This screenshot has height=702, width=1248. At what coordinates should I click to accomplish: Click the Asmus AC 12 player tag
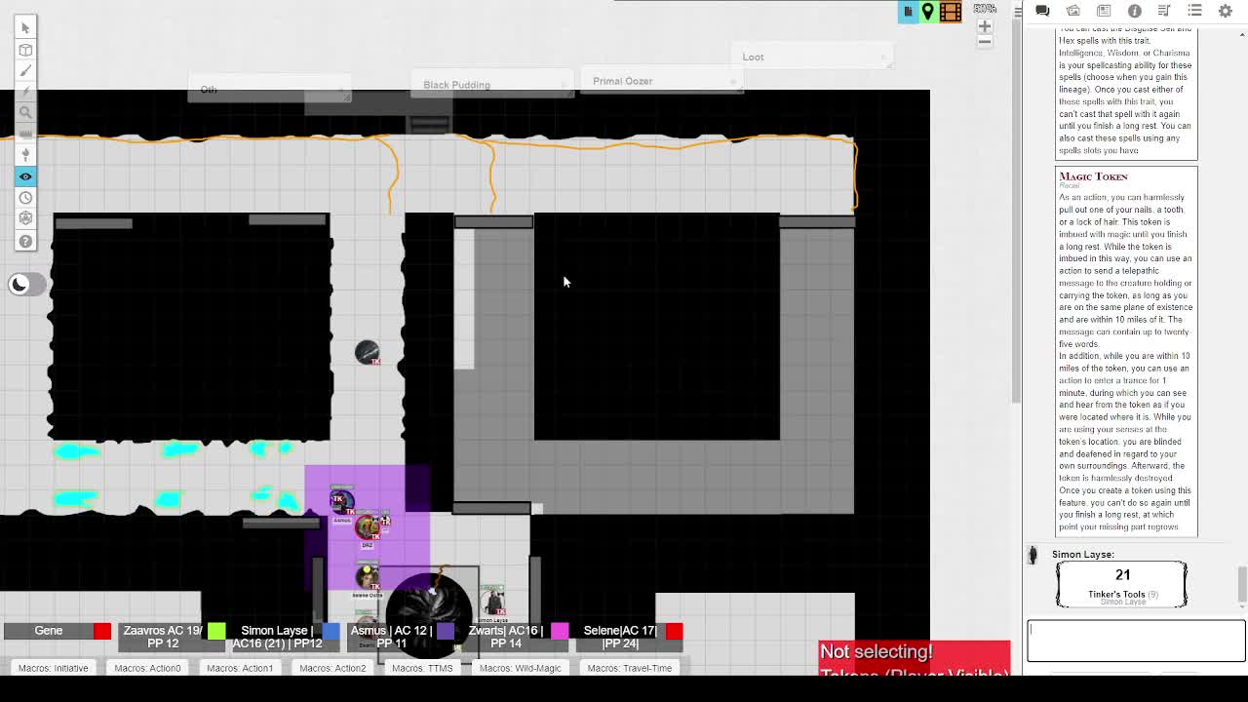391,637
